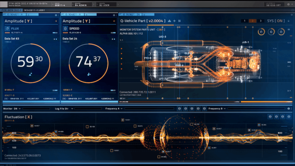Select view tab 3 in Q-Vehicle header
Viewport: 295px width, 166px height.
[x=261, y=21]
